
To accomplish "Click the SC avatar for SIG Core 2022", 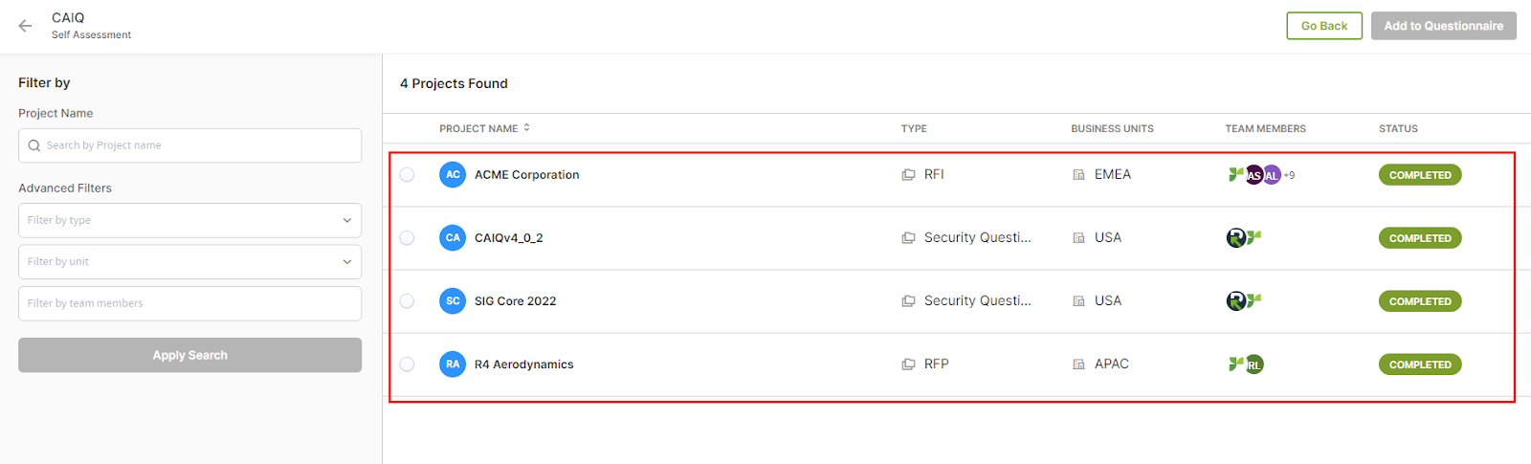I will 453,301.
